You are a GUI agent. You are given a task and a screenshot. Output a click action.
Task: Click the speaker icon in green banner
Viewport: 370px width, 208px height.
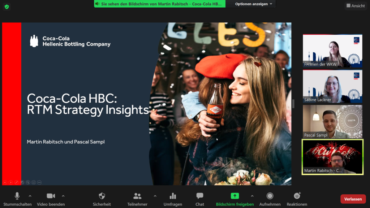point(97,4)
